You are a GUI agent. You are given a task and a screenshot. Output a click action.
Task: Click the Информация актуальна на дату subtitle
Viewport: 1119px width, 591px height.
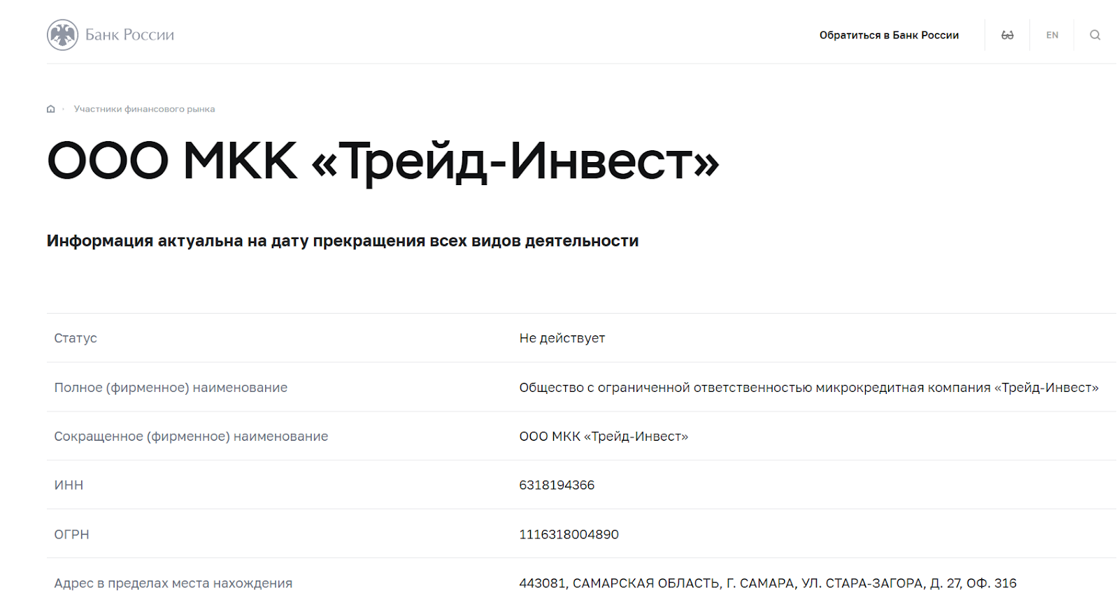343,241
